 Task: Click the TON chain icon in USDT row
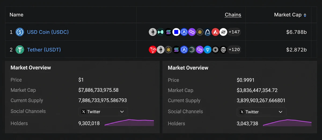[207, 50]
